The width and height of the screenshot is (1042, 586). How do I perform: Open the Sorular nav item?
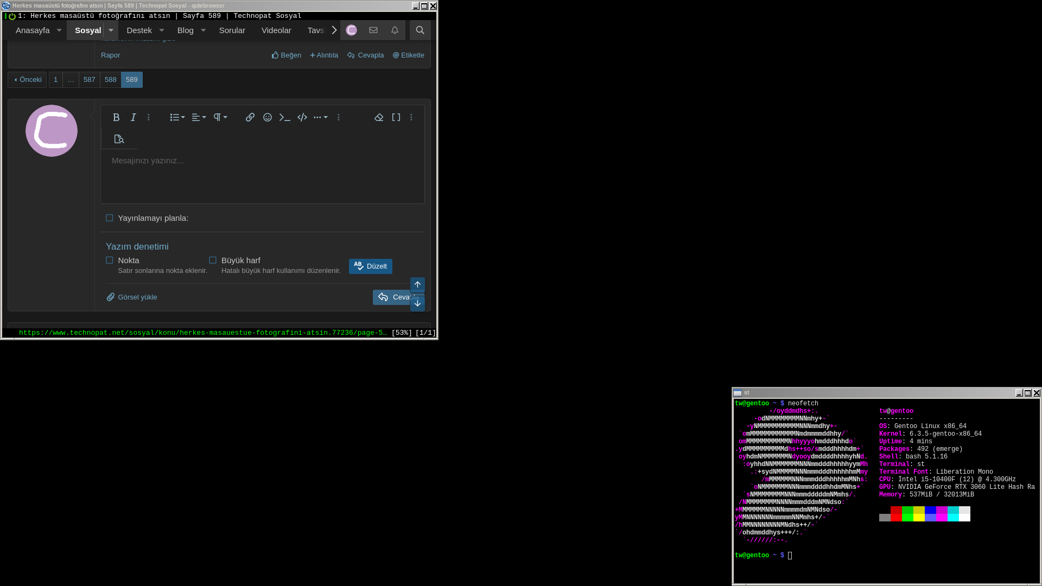tap(232, 30)
